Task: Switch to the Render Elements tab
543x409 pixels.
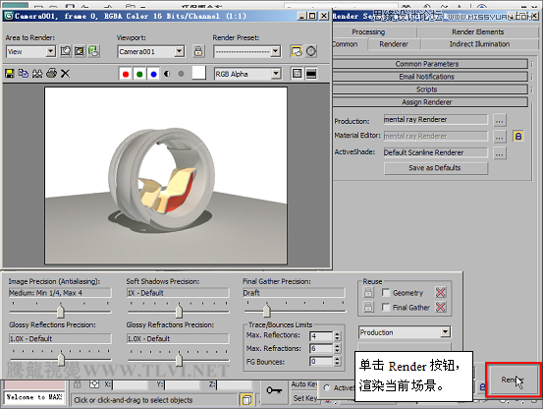Action: [478, 31]
